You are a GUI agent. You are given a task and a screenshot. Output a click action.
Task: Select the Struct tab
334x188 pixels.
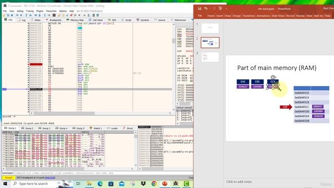(128, 128)
